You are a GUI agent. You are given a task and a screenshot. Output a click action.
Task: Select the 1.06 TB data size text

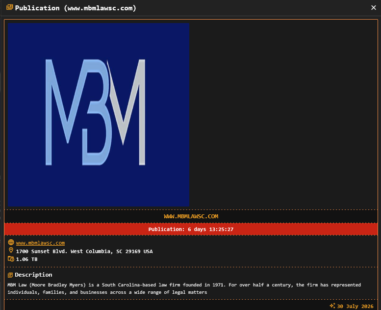[x=27, y=259]
